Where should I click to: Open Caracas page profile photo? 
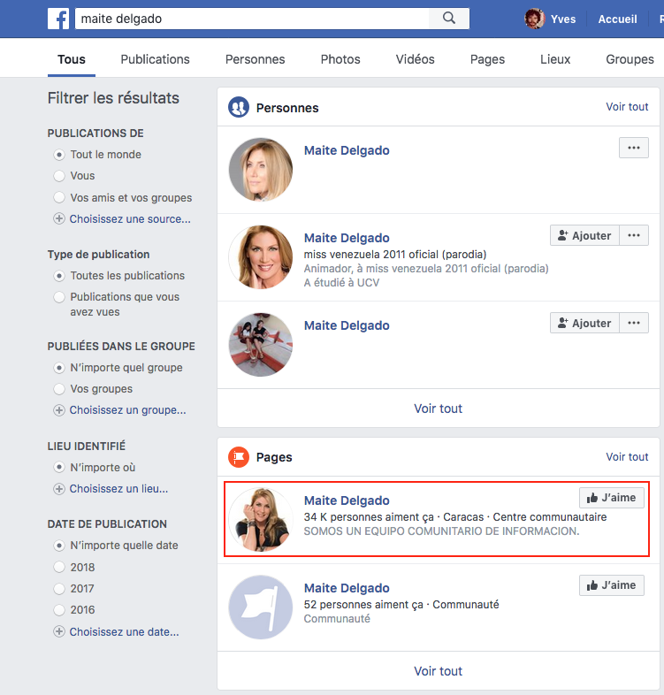261,519
